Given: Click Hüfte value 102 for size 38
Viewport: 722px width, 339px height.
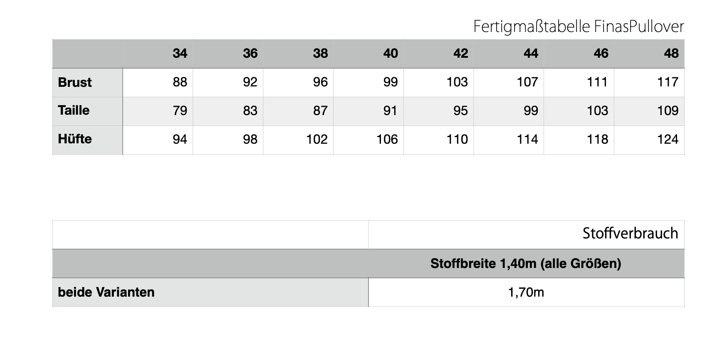Looking at the screenshot, I should pos(316,140).
